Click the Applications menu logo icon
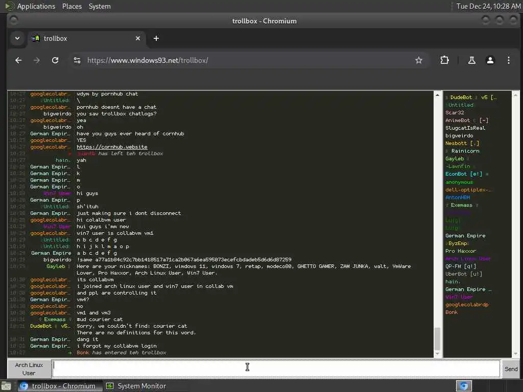The height and width of the screenshot is (392, 523). pos(9,6)
